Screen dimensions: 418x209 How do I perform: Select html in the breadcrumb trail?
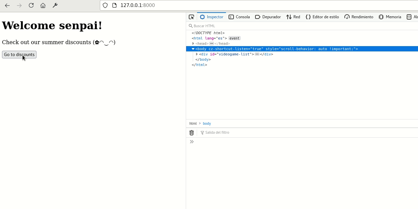pos(193,123)
